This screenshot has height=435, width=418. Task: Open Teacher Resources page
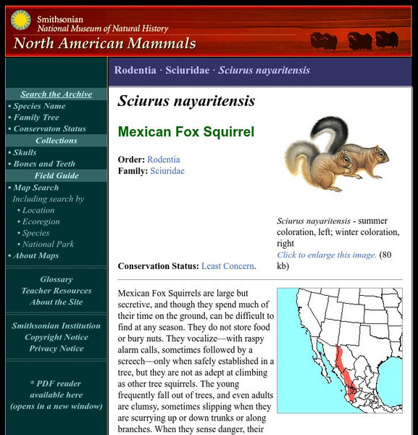point(57,291)
